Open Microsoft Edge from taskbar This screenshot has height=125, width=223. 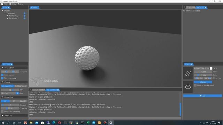[54, 123]
